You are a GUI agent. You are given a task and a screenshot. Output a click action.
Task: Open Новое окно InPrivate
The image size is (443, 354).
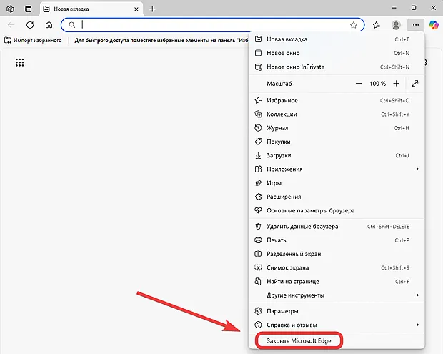(337, 67)
